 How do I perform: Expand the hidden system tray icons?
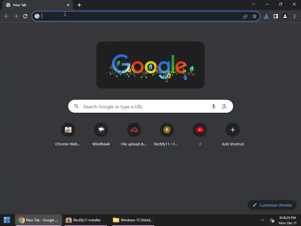point(262,220)
